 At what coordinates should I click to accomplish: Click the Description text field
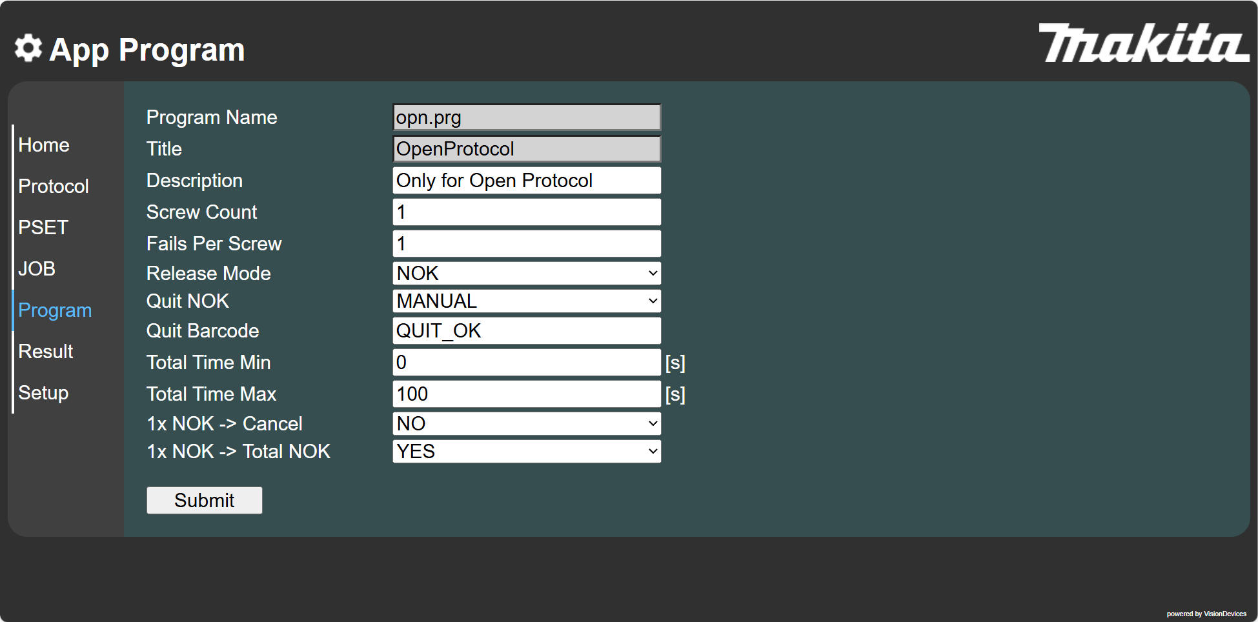pyautogui.click(x=527, y=181)
